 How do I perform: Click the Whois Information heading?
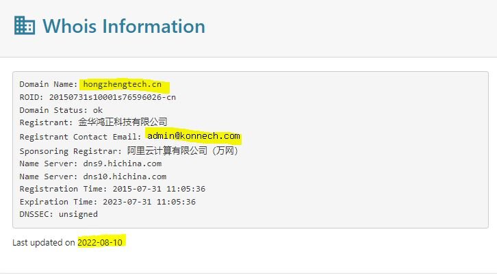(124, 26)
